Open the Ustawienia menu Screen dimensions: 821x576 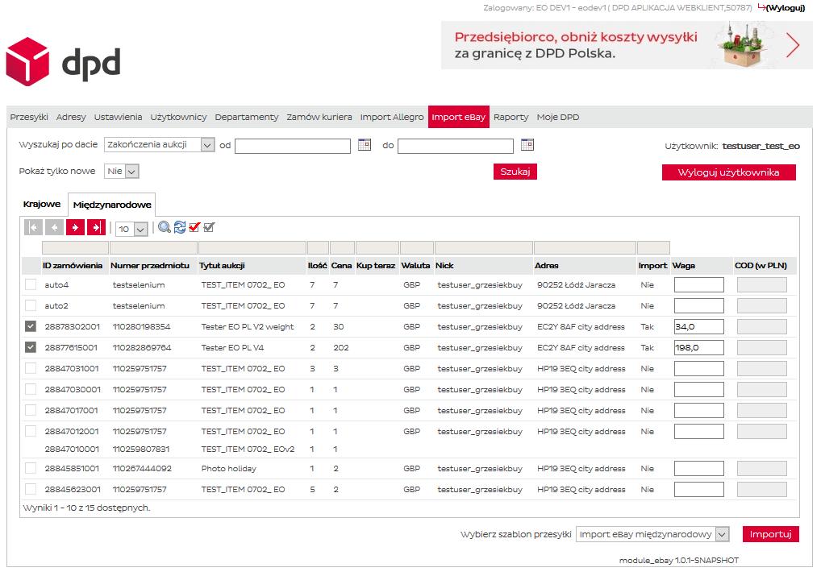[118, 117]
